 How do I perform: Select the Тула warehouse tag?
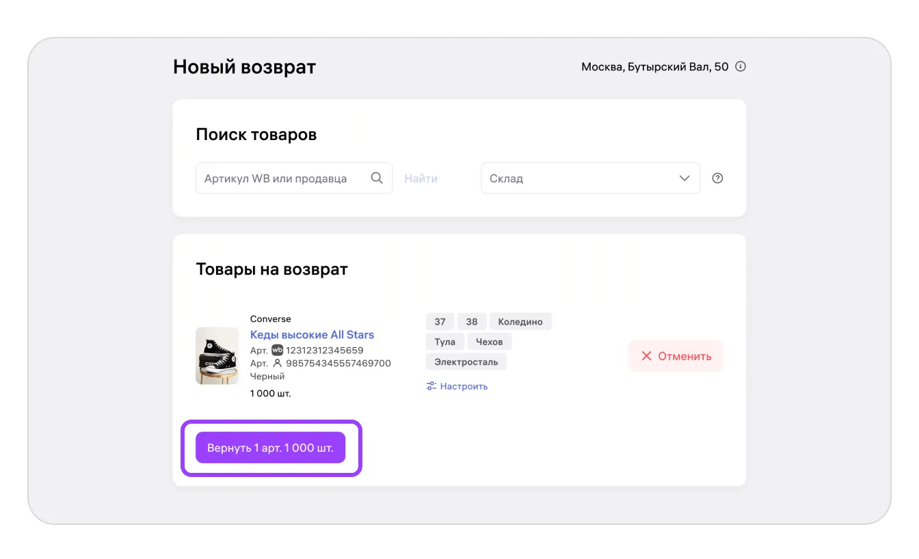coord(444,342)
